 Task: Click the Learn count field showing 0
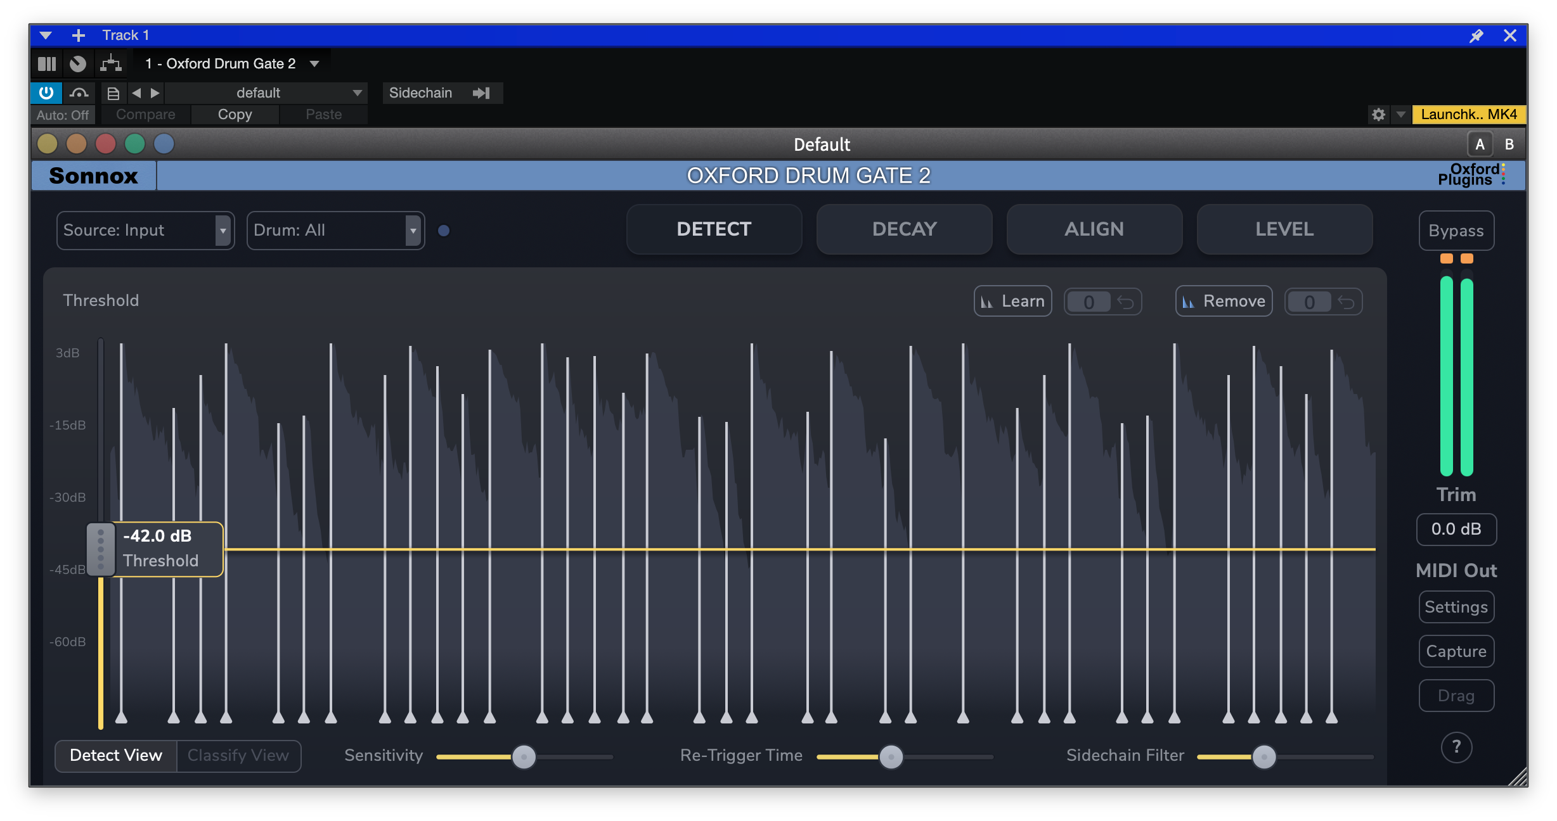(x=1089, y=302)
